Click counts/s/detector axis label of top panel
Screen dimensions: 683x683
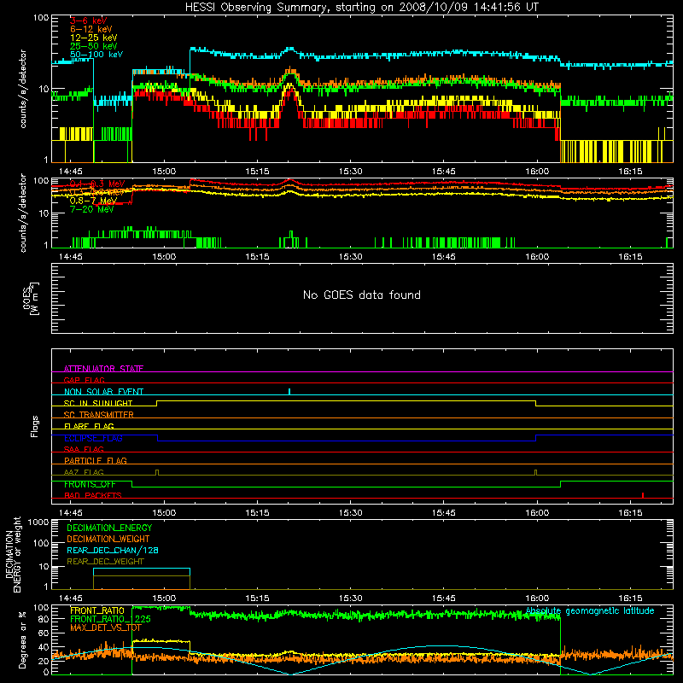[x=23, y=89]
